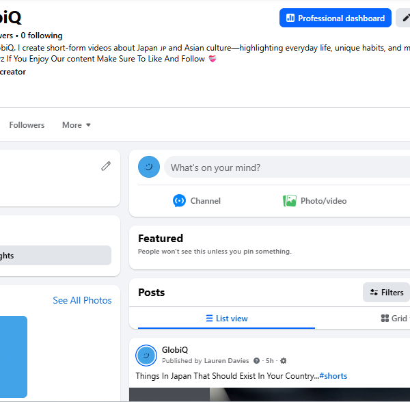
Task: Choose the Channel option
Action: 197,201
